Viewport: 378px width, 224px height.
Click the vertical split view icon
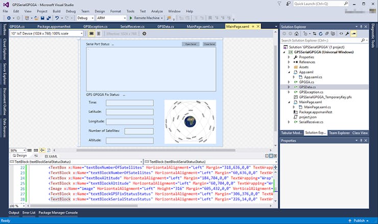pos(267,156)
